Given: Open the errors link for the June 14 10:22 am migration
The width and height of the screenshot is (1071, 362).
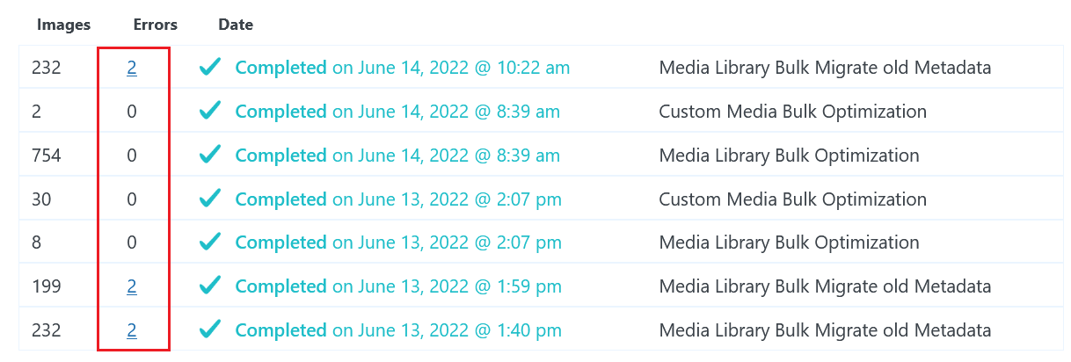Looking at the screenshot, I should [132, 68].
